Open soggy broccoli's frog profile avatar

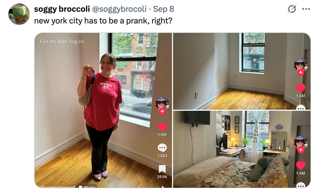pyautogui.click(x=19, y=14)
